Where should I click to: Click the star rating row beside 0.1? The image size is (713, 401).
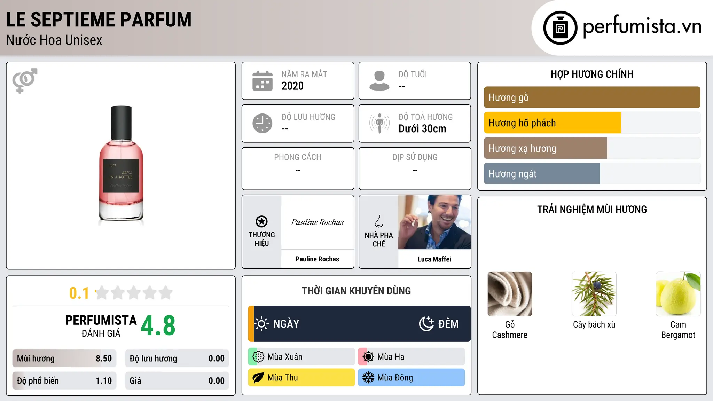click(x=134, y=293)
